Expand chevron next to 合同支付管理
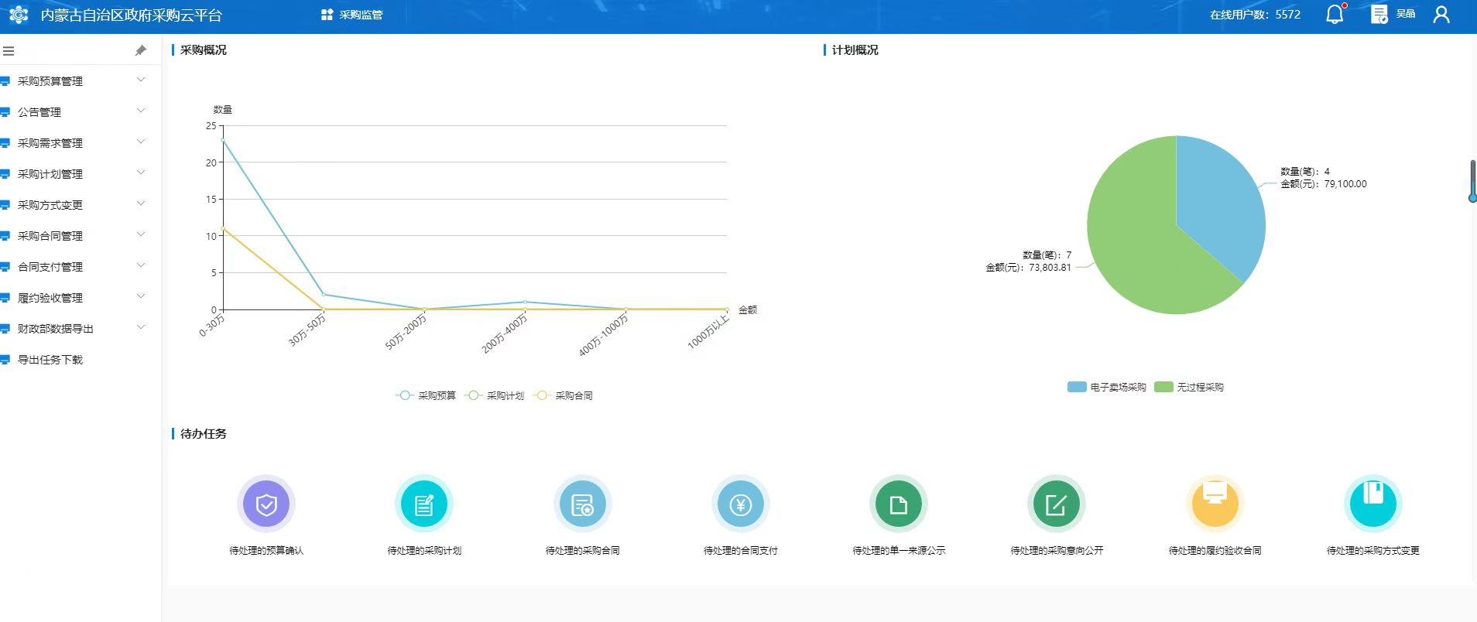 pyautogui.click(x=141, y=265)
